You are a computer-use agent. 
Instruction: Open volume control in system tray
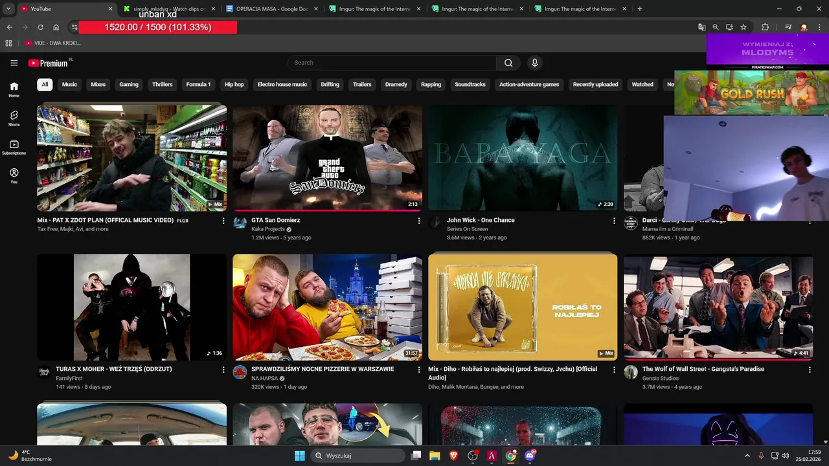(786, 456)
